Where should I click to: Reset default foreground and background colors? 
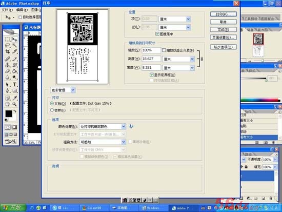click(x=6, y=120)
